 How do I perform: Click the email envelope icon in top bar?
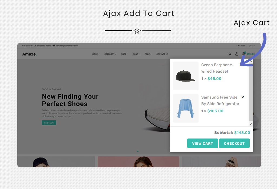(x=54, y=45)
